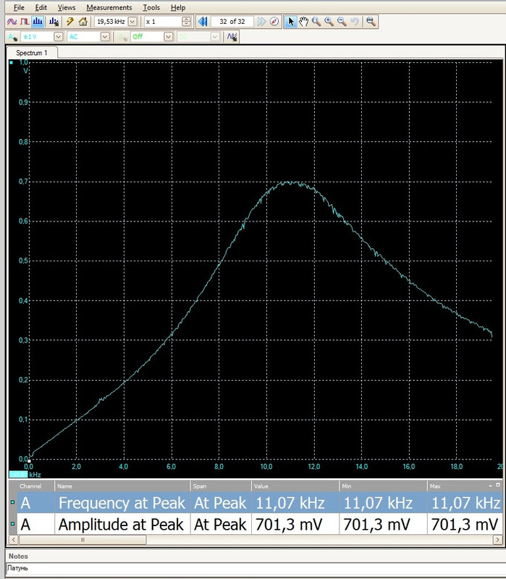This screenshot has height=579, width=506.
Task: Click the Max column header
Action: tap(457, 486)
